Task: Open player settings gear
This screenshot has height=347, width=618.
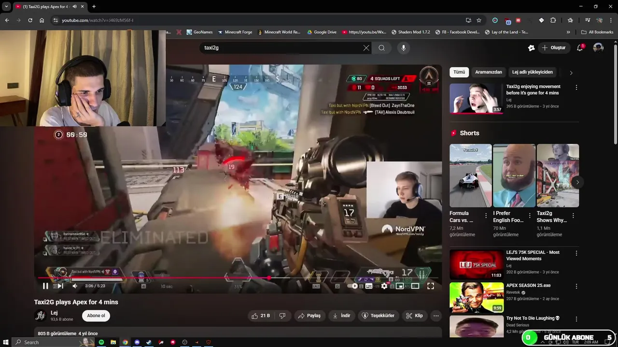Action: 384,286
